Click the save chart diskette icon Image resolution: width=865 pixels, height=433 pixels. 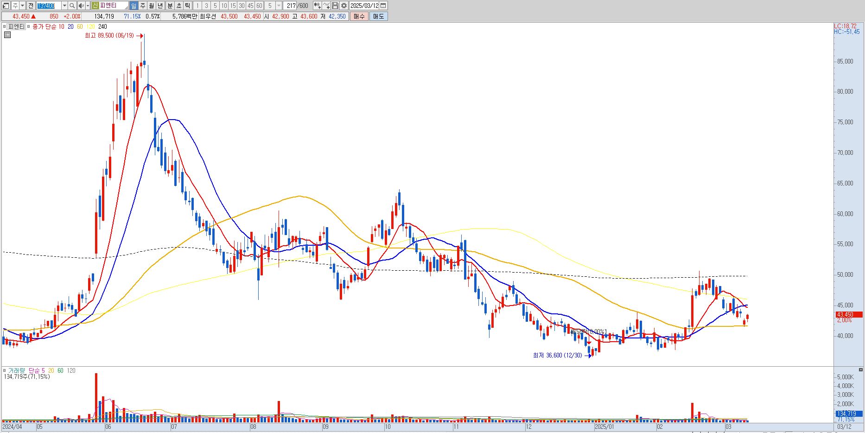(x=335, y=6)
